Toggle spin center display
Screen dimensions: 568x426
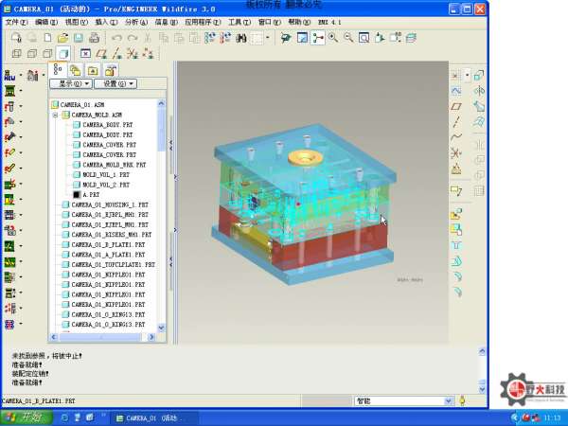[x=318, y=38]
